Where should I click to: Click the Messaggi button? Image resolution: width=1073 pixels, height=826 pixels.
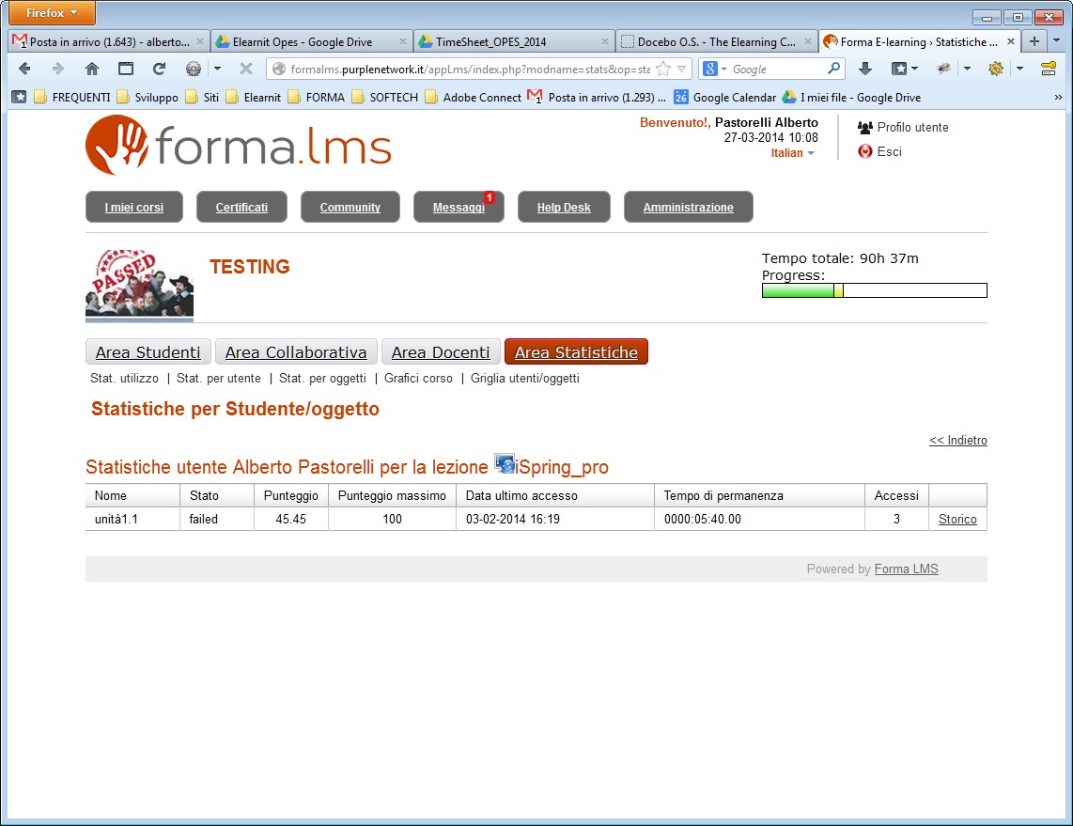pyautogui.click(x=459, y=208)
